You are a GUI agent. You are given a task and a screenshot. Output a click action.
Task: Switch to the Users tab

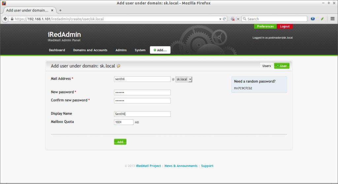pyautogui.click(x=266, y=66)
